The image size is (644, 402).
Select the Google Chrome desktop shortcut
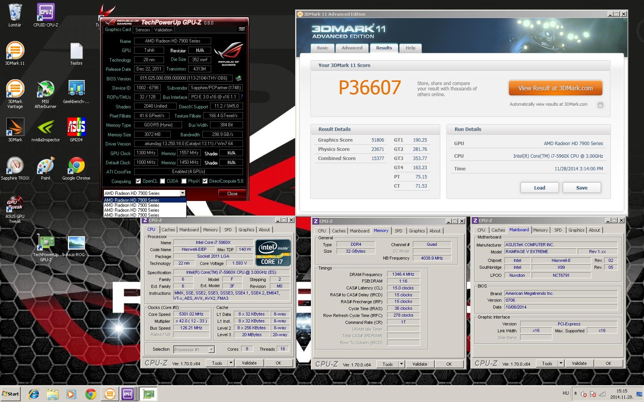pos(76,168)
